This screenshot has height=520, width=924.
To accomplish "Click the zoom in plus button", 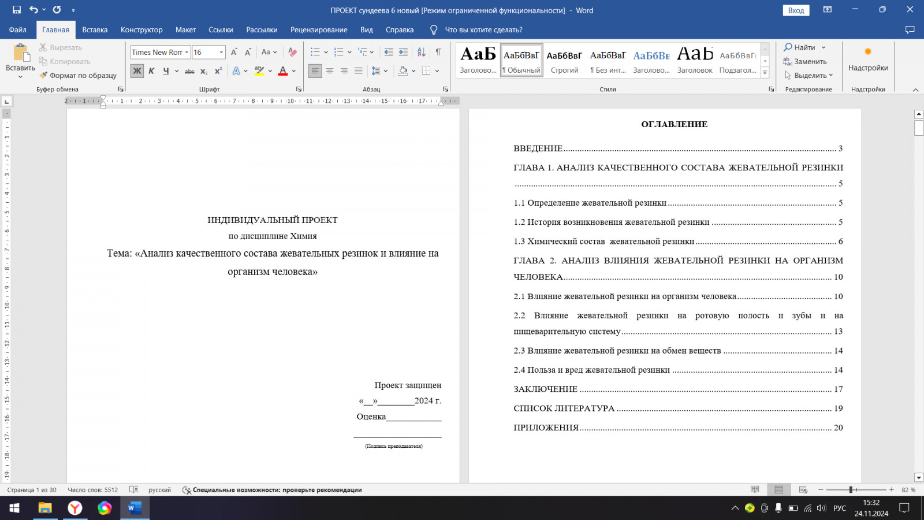I will (892, 489).
